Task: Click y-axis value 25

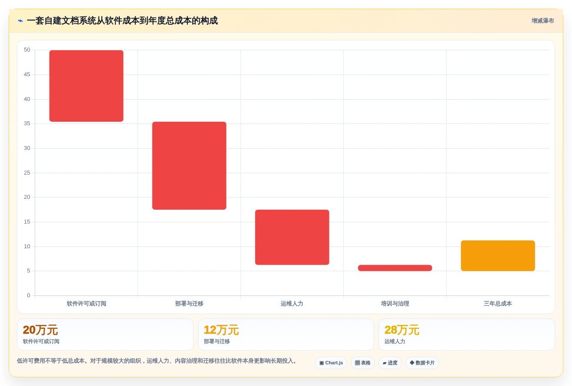Action: [27, 173]
